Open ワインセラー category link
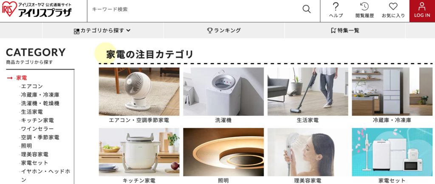 tap(37, 129)
